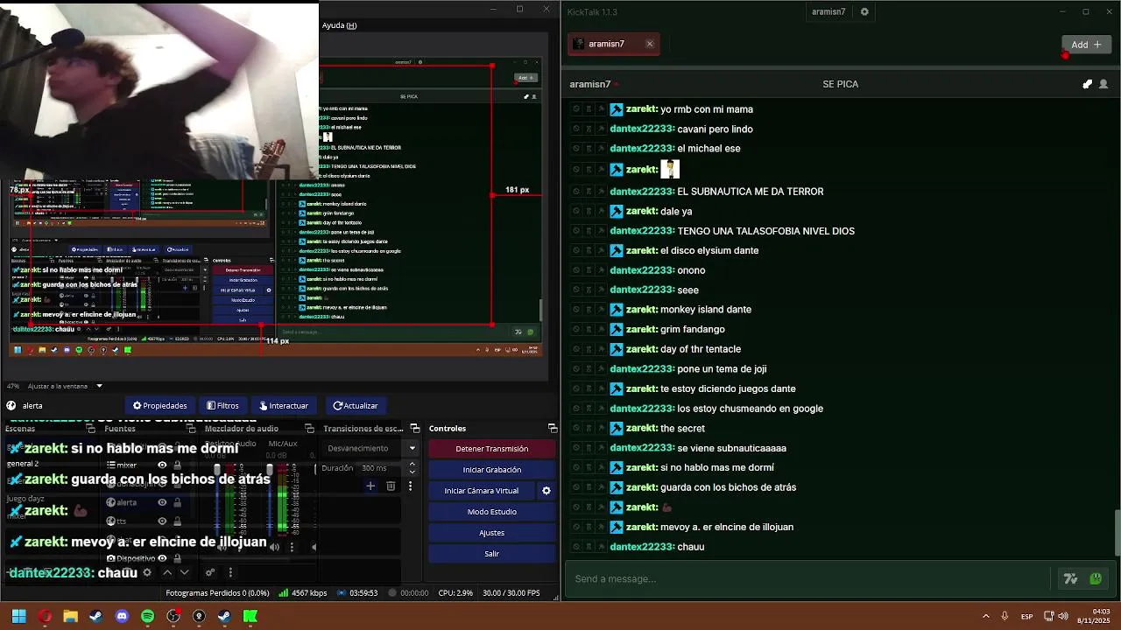The image size is (1121, 630).
Task: Open the pinned messages icon in chat header
Action: pos(1087,84)
